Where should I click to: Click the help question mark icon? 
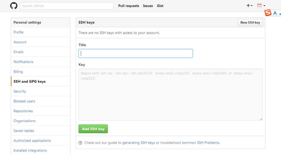point(80,143)
